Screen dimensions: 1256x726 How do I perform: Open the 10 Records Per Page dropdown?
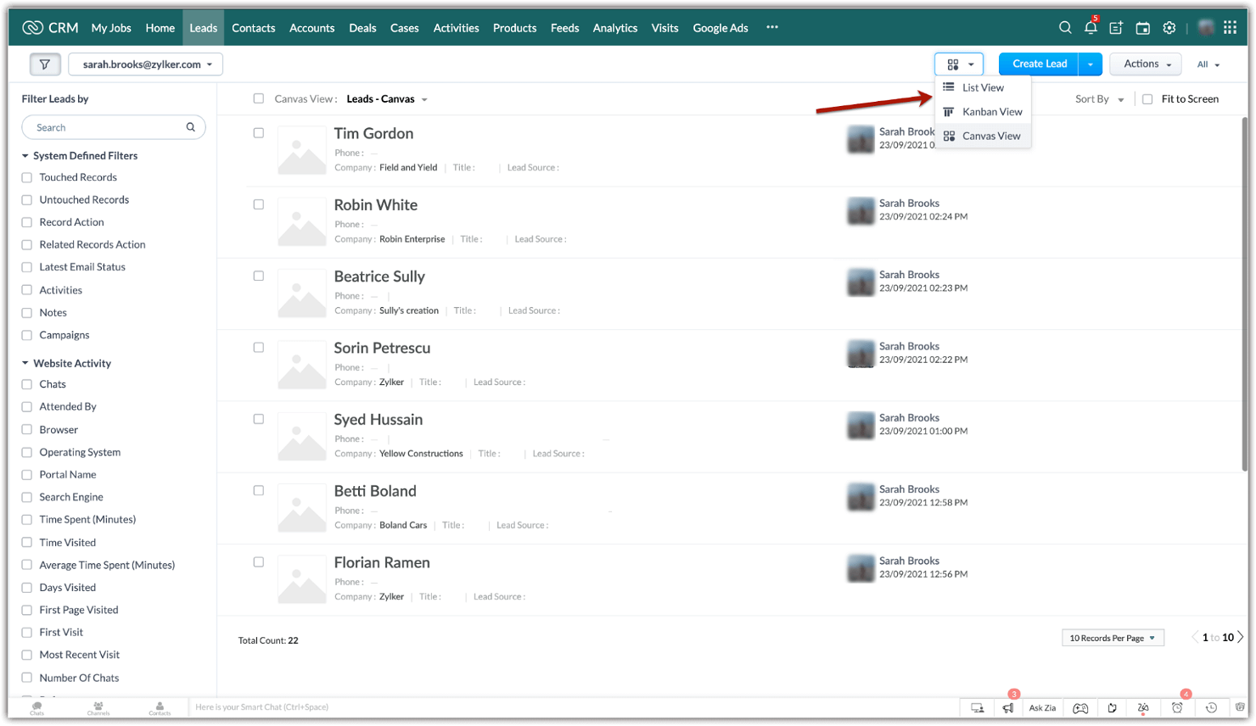coord(1112,637)
